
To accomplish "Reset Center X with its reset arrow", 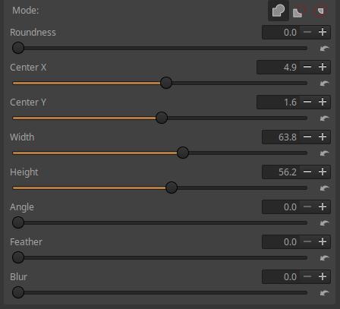I will coord(324,83).
